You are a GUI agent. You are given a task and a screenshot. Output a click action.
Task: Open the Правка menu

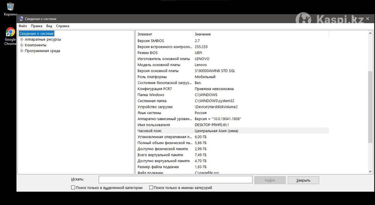(x=37, y=26)
